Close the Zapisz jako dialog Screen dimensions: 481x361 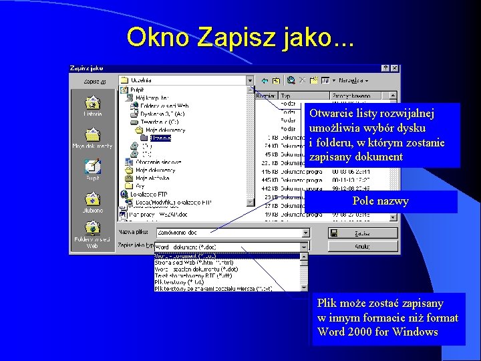[x=395, y=68]
